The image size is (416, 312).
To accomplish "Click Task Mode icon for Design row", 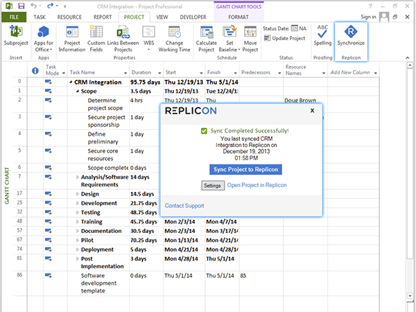I will pyautogui.click(x=48, y=193).
